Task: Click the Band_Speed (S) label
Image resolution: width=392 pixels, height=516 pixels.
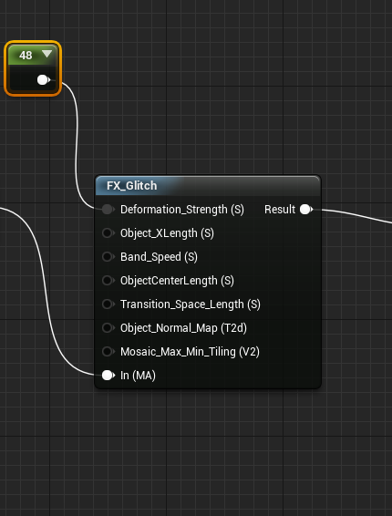Action: 159,257
